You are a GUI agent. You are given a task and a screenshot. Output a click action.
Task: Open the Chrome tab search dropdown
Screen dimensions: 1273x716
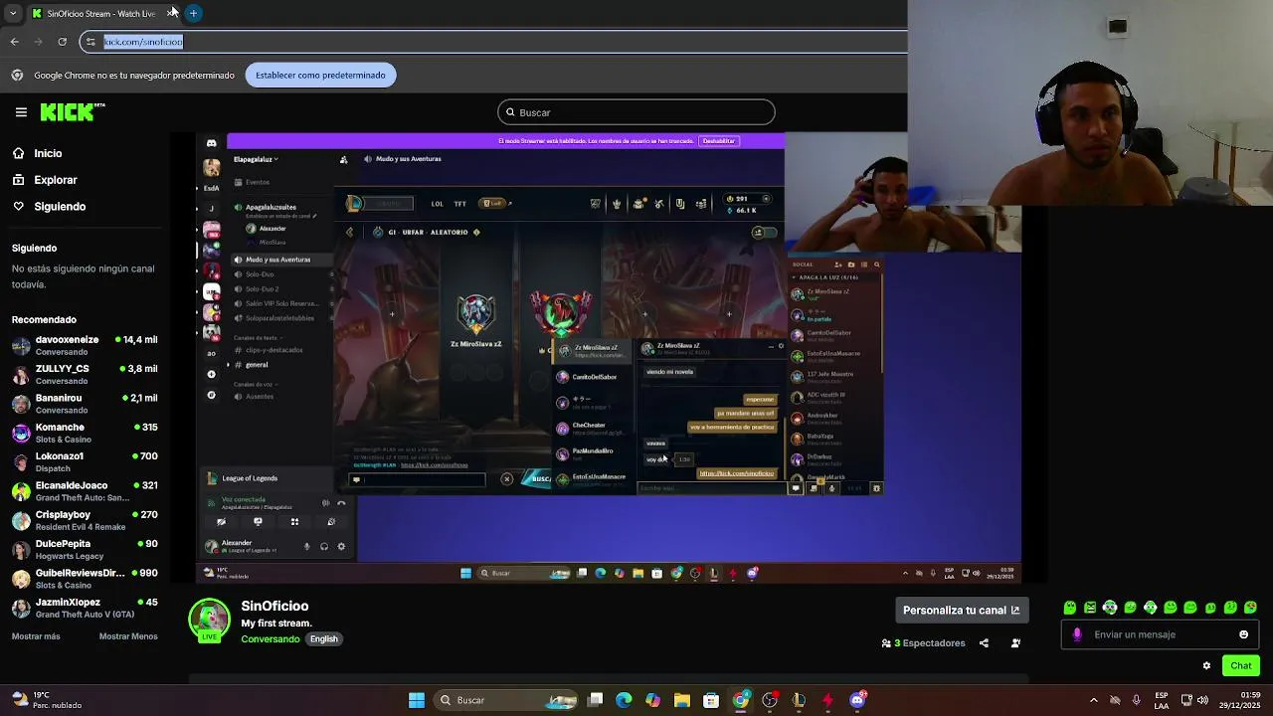[12, 13]
